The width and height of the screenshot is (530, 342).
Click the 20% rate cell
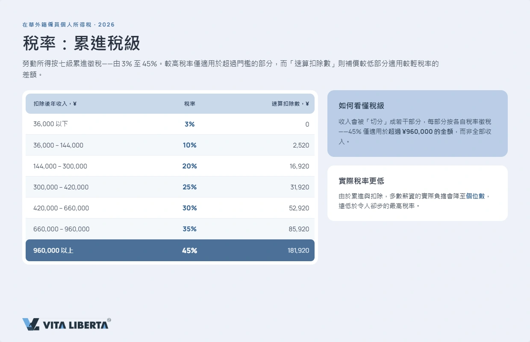click(x=190, y=166)
